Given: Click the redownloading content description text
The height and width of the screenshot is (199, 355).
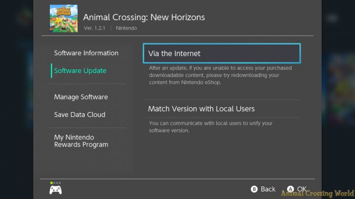Looking at the screenshot, I should coord(220,75).
